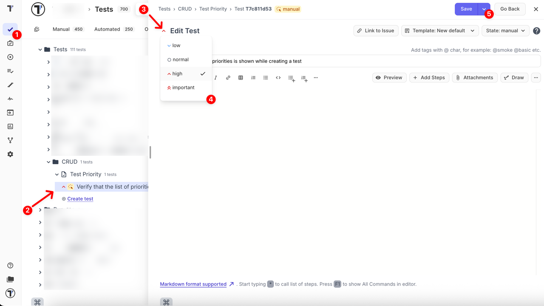Image resolution: width=544 pixels, height=306 pixels.
Task: Click the code block toolbar icon
Action: click(x=278, y=78)
